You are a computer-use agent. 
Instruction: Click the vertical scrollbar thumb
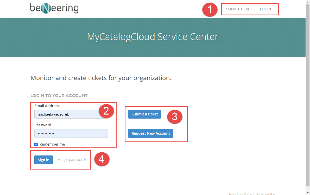pyautogui.click(x=308, y=95)
